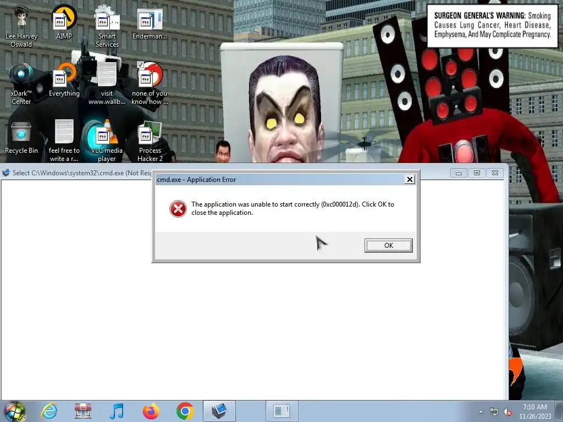Click the cmd.exe window title bar text
This screenshot has width=563, height=422.
click(x=82, y=173)
